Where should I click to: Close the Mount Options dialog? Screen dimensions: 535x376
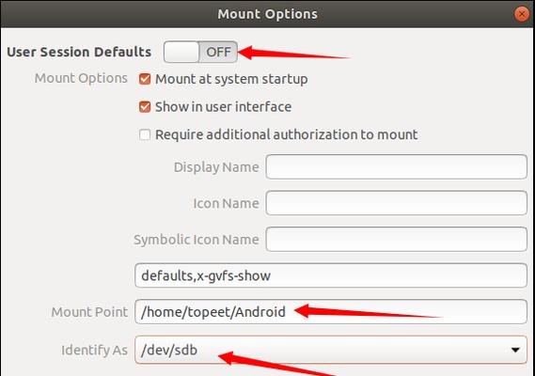pyautogui.click(x=521, y=14)
